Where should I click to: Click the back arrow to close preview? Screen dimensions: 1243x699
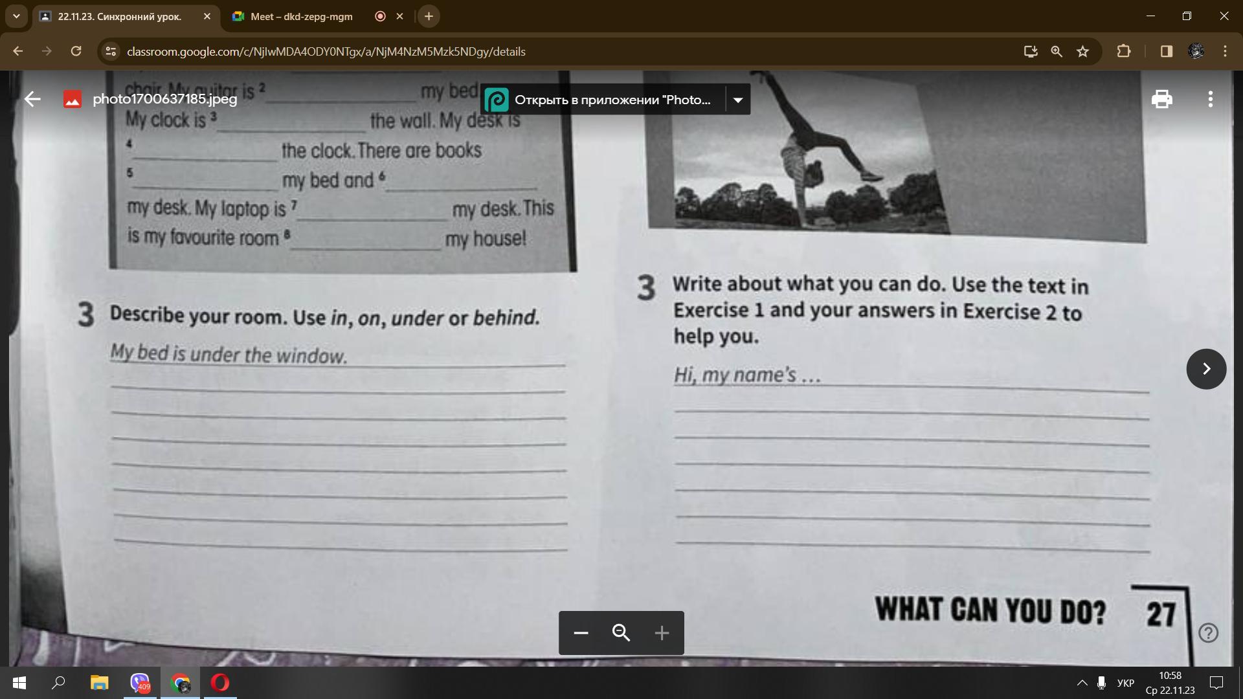[32, 99]
